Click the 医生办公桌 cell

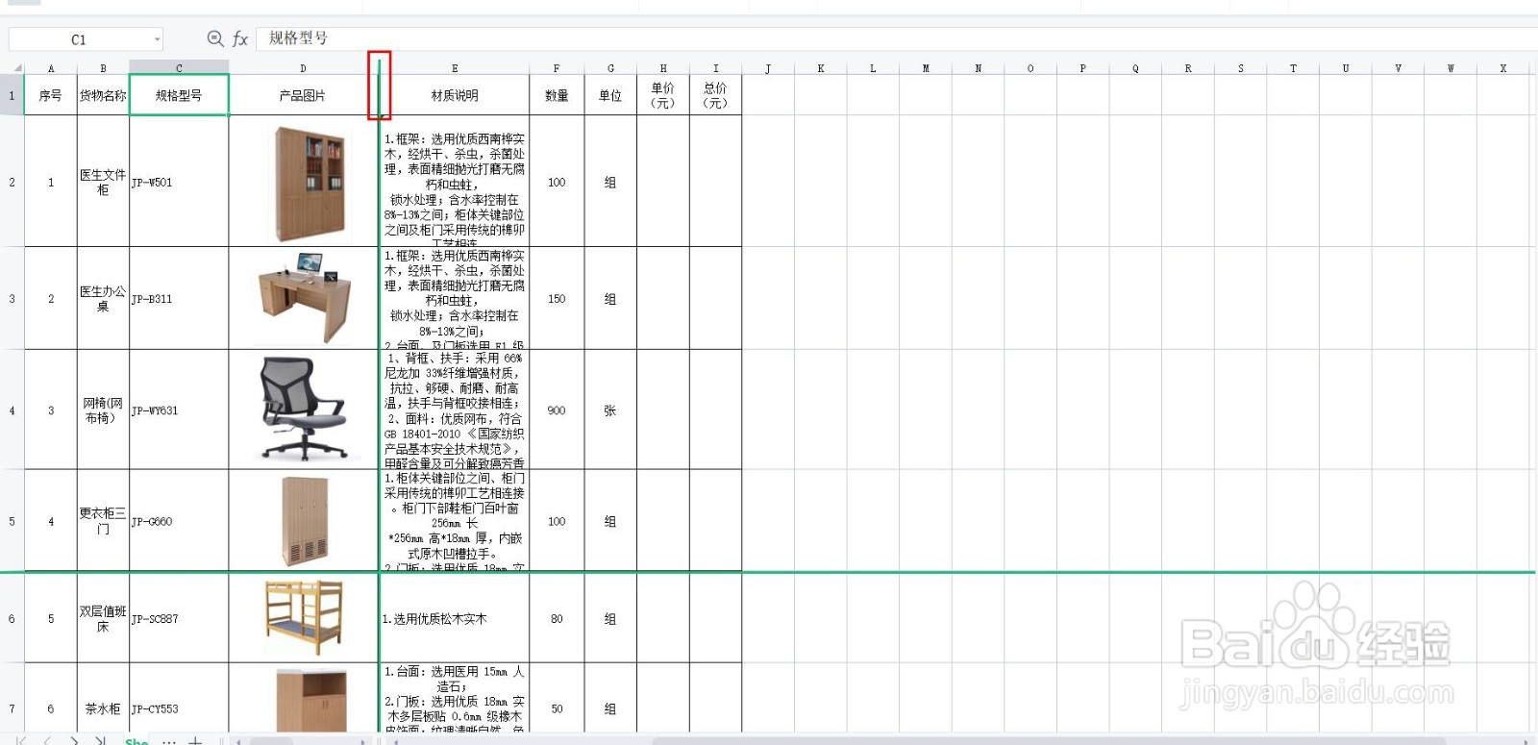[x=103, y=299]
